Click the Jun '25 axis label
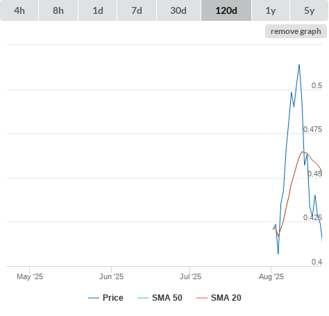This screenshot has height=316, width=329. pos(111,276)
